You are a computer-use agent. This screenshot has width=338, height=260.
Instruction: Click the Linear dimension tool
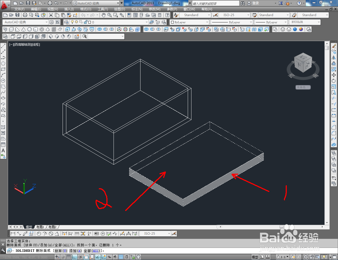pyautogui.click(x=13, y=234)
